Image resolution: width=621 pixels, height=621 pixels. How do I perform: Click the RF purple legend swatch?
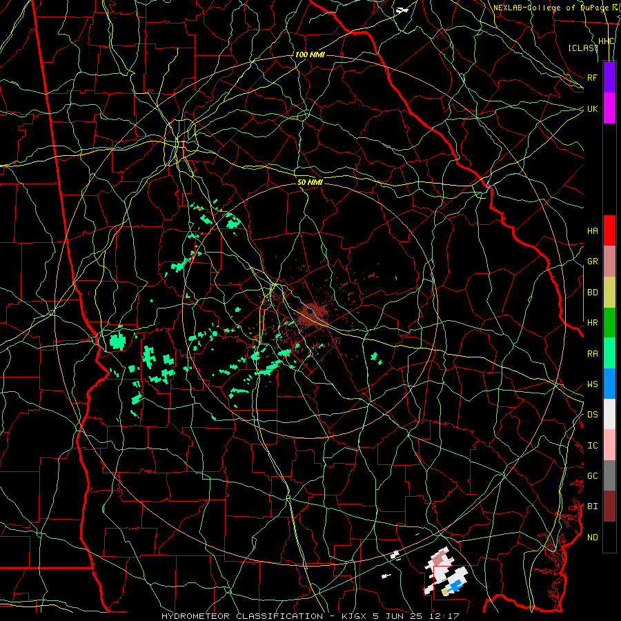[609, 77]
